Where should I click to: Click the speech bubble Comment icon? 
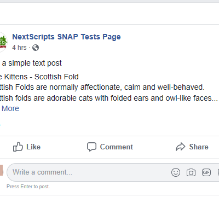pos(91,147)
